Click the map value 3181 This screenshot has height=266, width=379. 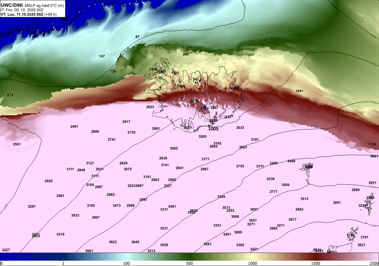point(147,177)
